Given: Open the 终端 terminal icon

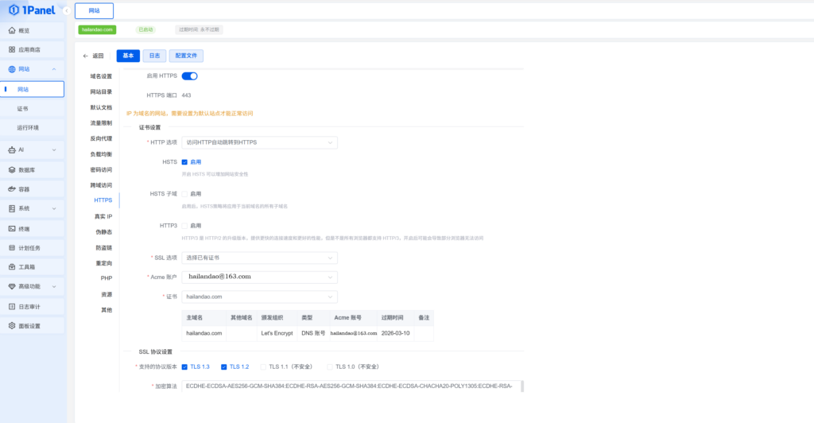Looking at the screenshot, I should click(x=12, y=229).
